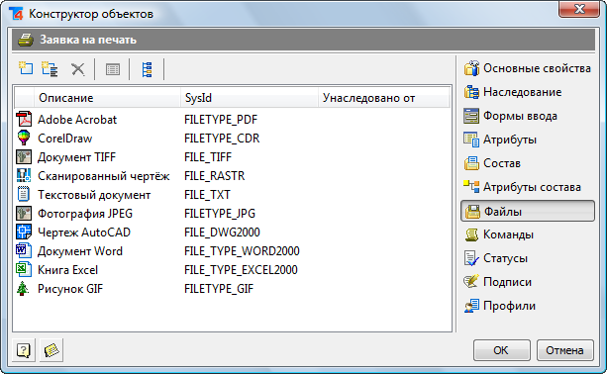Screen dimensions: 607x374
Task: Click the properties list toolbar icon
Action: click(x=113, y=69)
